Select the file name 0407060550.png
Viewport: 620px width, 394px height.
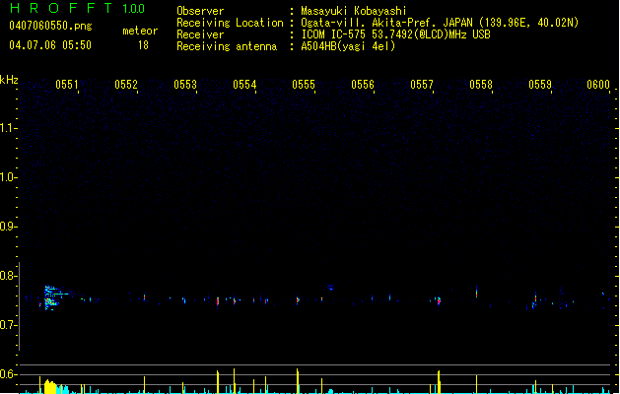[50, 26]
